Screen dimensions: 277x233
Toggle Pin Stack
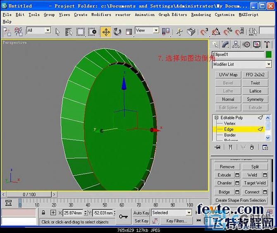pyautogui.click(x=217, y=147)
